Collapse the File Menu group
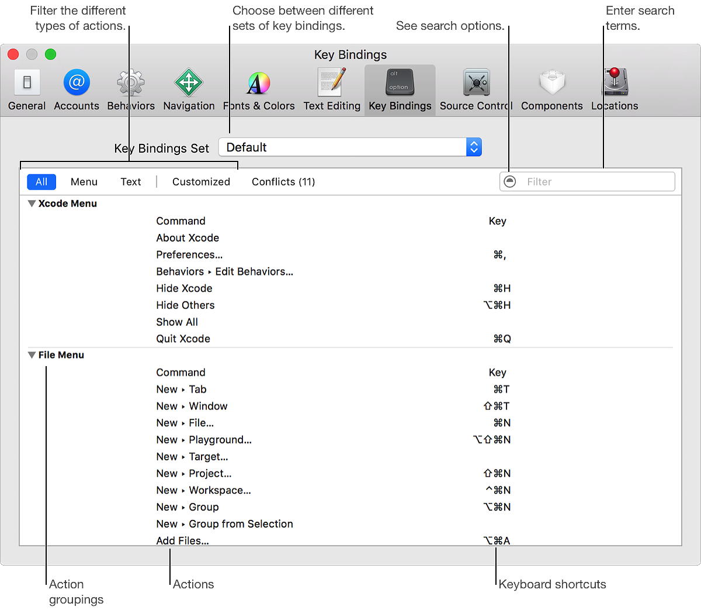Image resolution: width=701 pixels, height=610 pixels. point(32,355)
